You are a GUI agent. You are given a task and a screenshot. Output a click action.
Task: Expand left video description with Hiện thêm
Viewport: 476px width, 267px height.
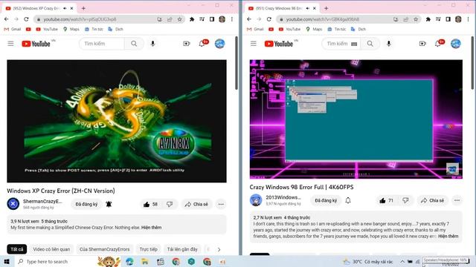pos(151,228)
